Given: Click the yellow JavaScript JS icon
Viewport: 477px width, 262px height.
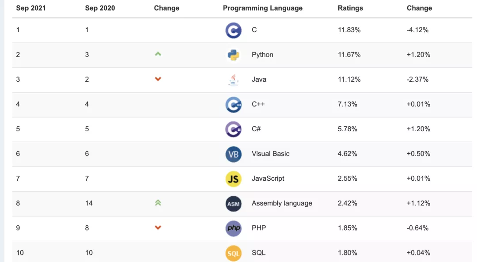Looking at the screenshot, I should 233,179.
